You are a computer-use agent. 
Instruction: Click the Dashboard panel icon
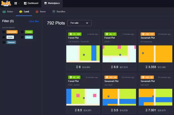(x=25, y=3)
